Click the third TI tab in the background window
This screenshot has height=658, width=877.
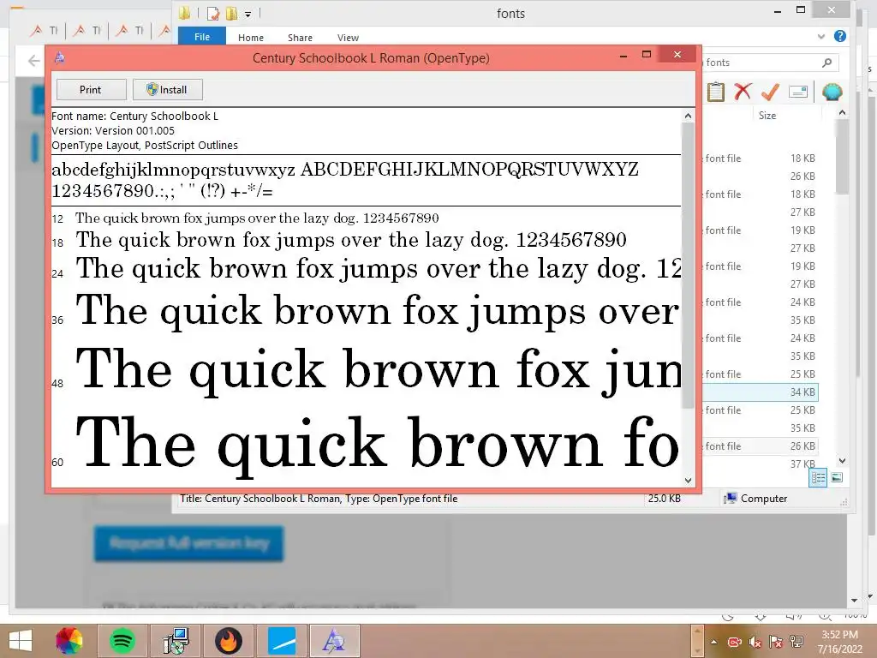131,30
